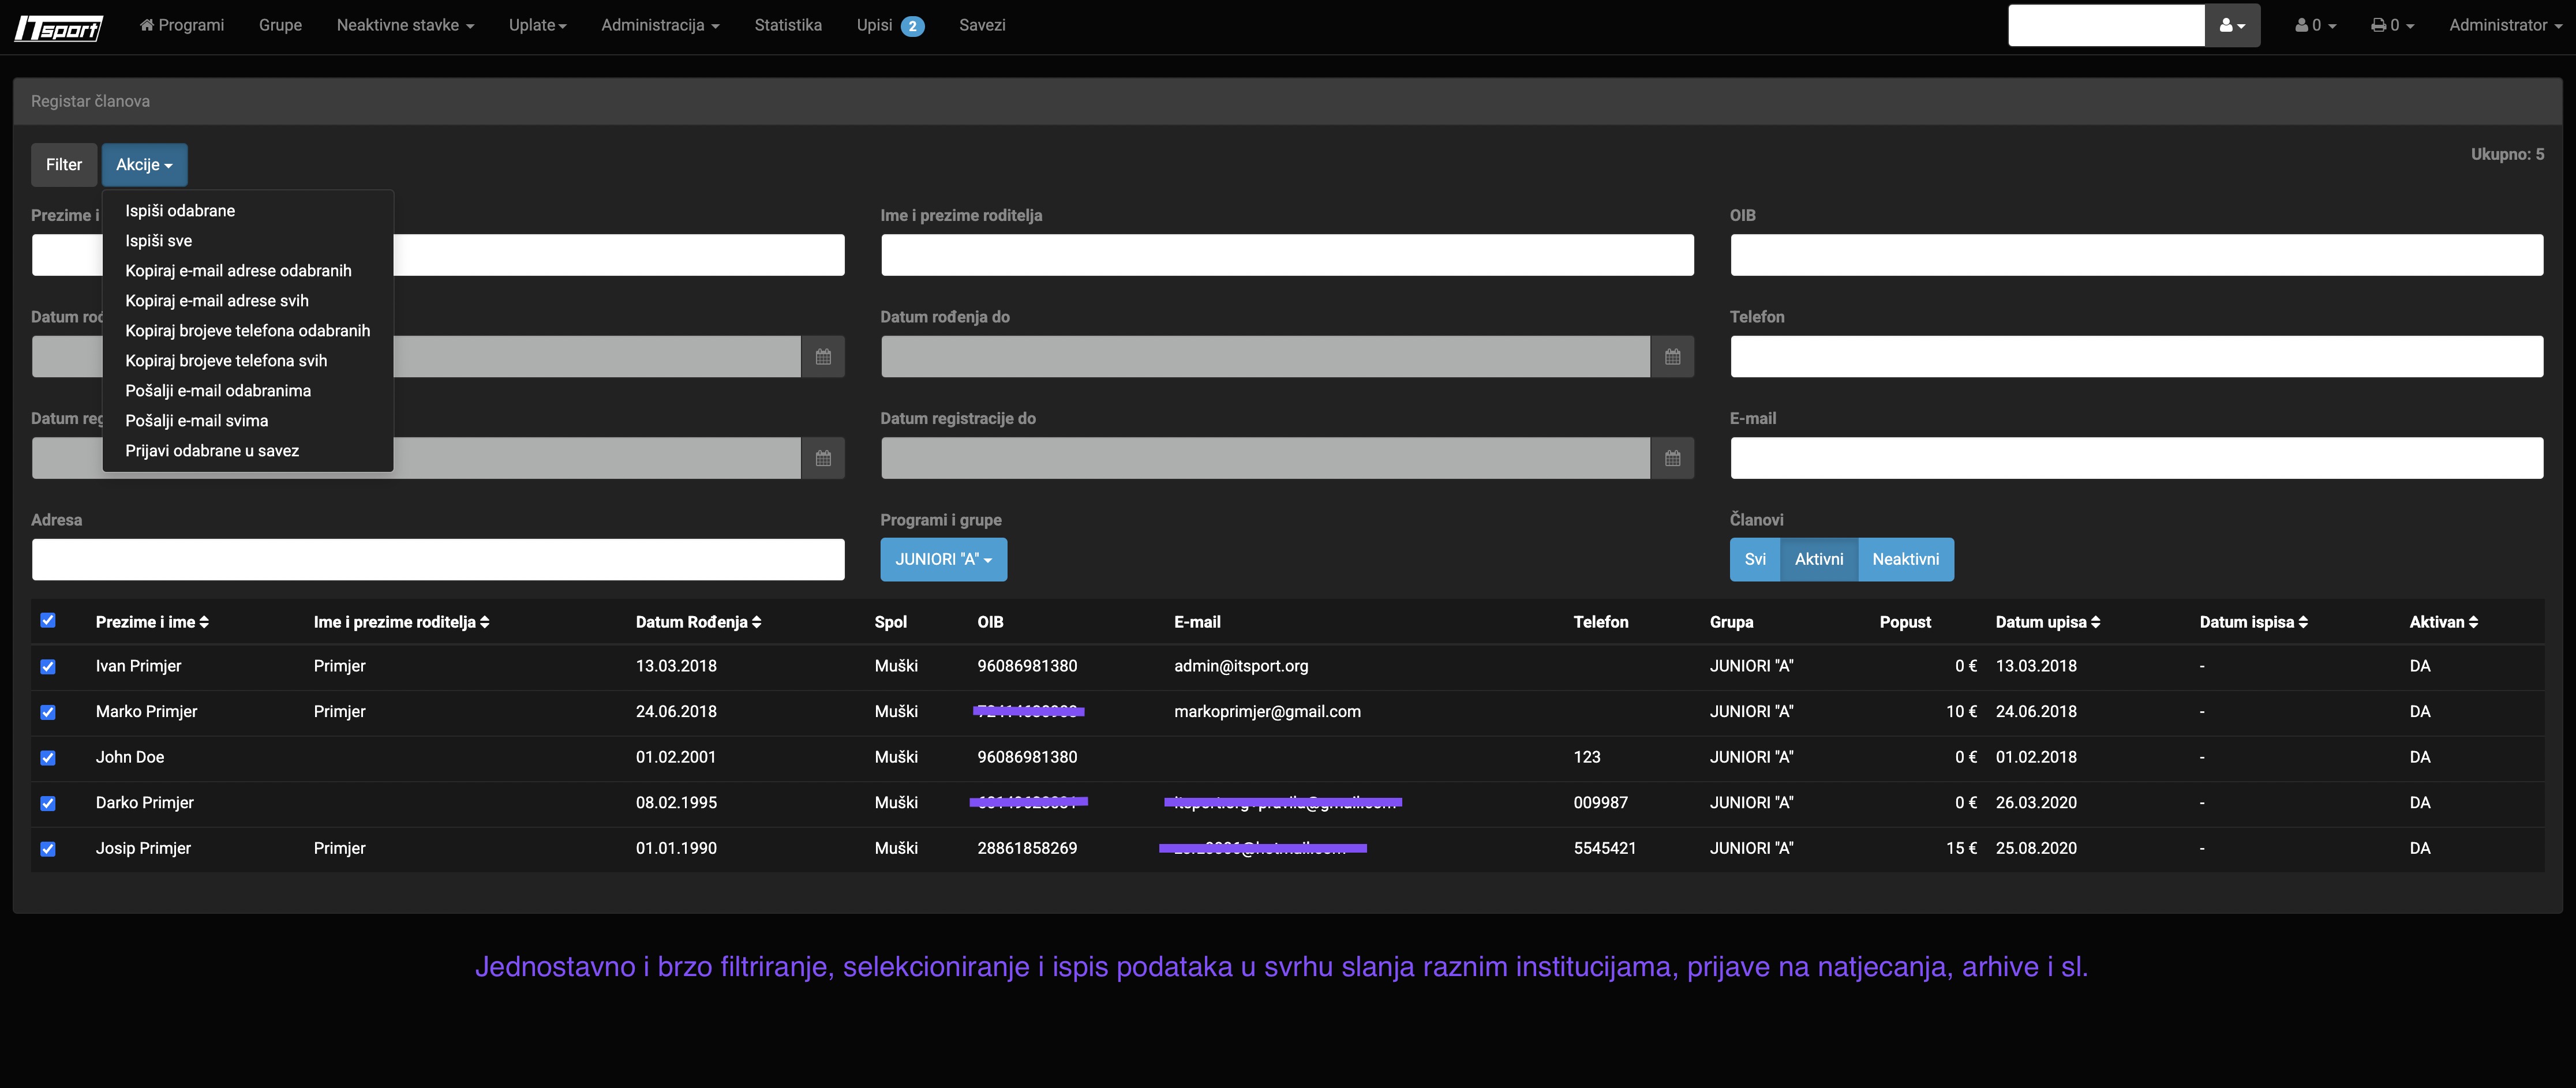This screenshot has width=2576, height=1088.
Task: Click the OIB filter input field
Action: coord(2136,255)
